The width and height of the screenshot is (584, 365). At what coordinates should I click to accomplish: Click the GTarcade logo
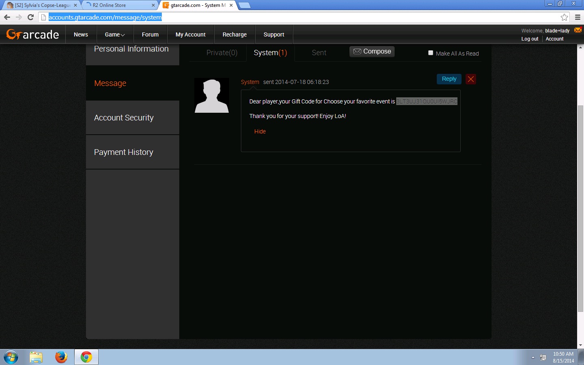click(32, 34)
